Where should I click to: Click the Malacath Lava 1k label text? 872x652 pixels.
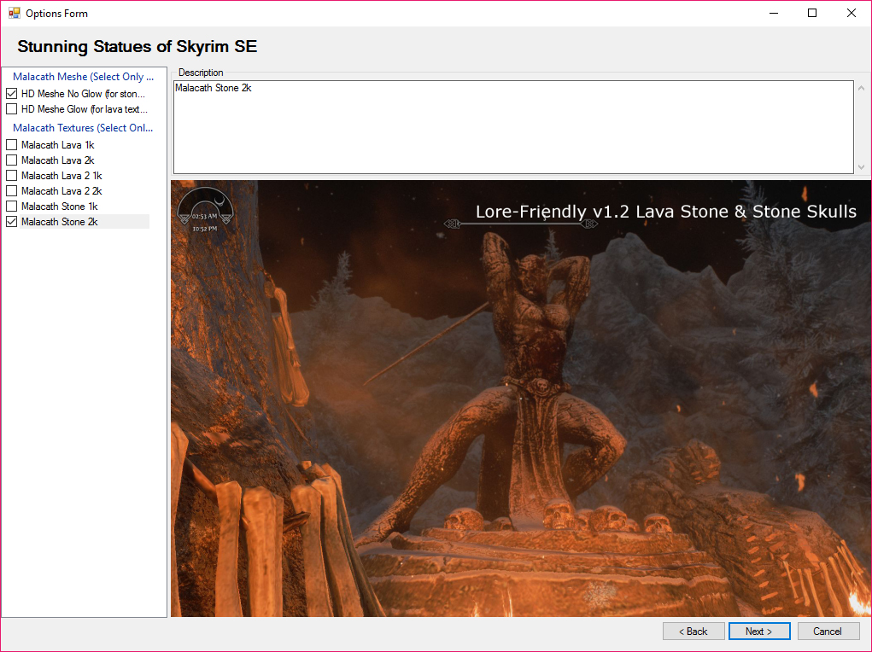pyautogui.click(x=58, y=145)
